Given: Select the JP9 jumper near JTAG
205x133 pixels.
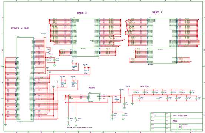Looking at the screenshot, I should [117, 99].
